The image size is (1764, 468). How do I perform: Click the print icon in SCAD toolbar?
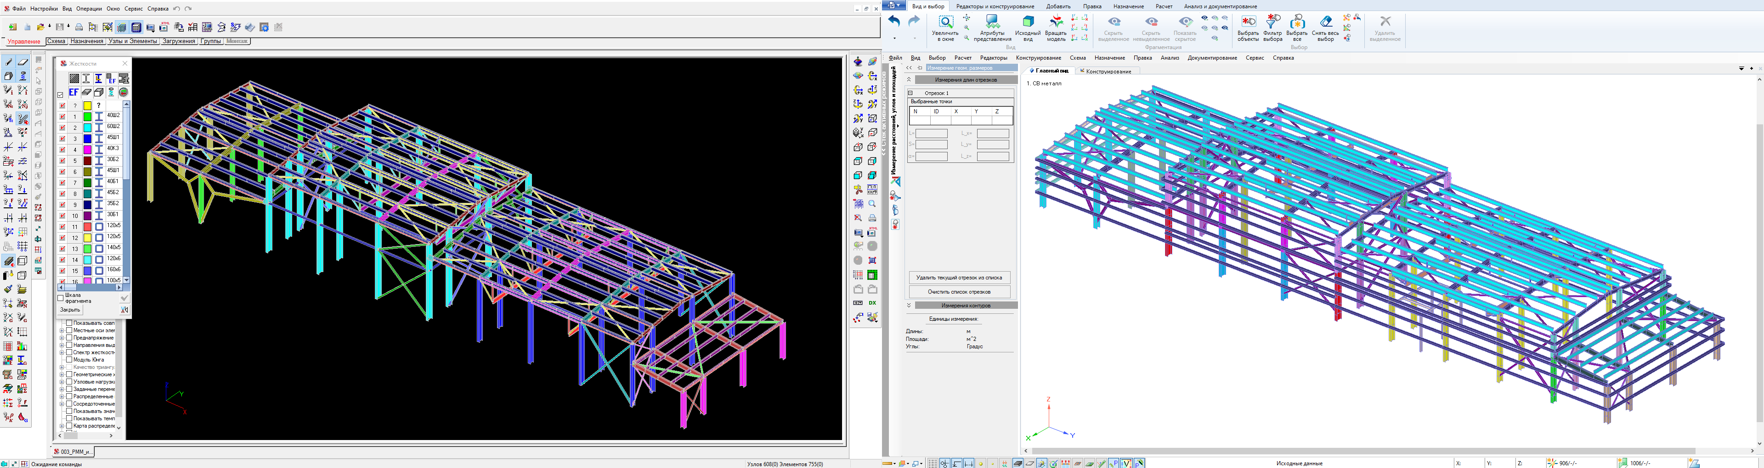(79, 28)
